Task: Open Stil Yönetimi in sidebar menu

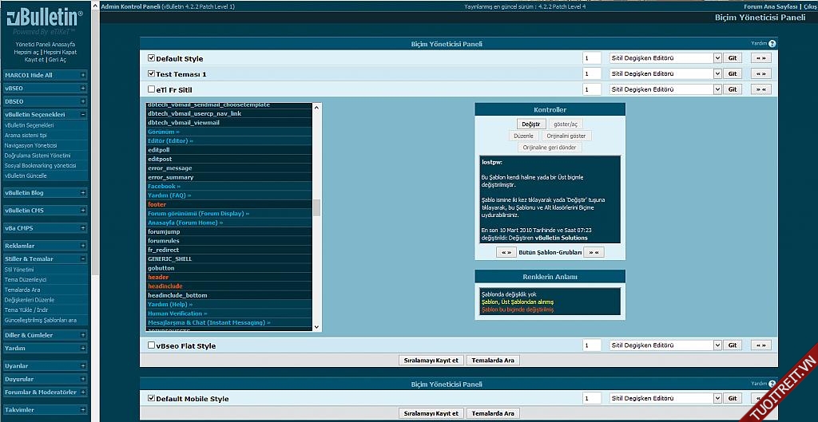Action: (19, 270)
